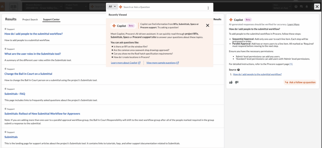Click the home icon in the top navigation
The height and width of the screenshot is (148, 322).
tap(2, 7)
